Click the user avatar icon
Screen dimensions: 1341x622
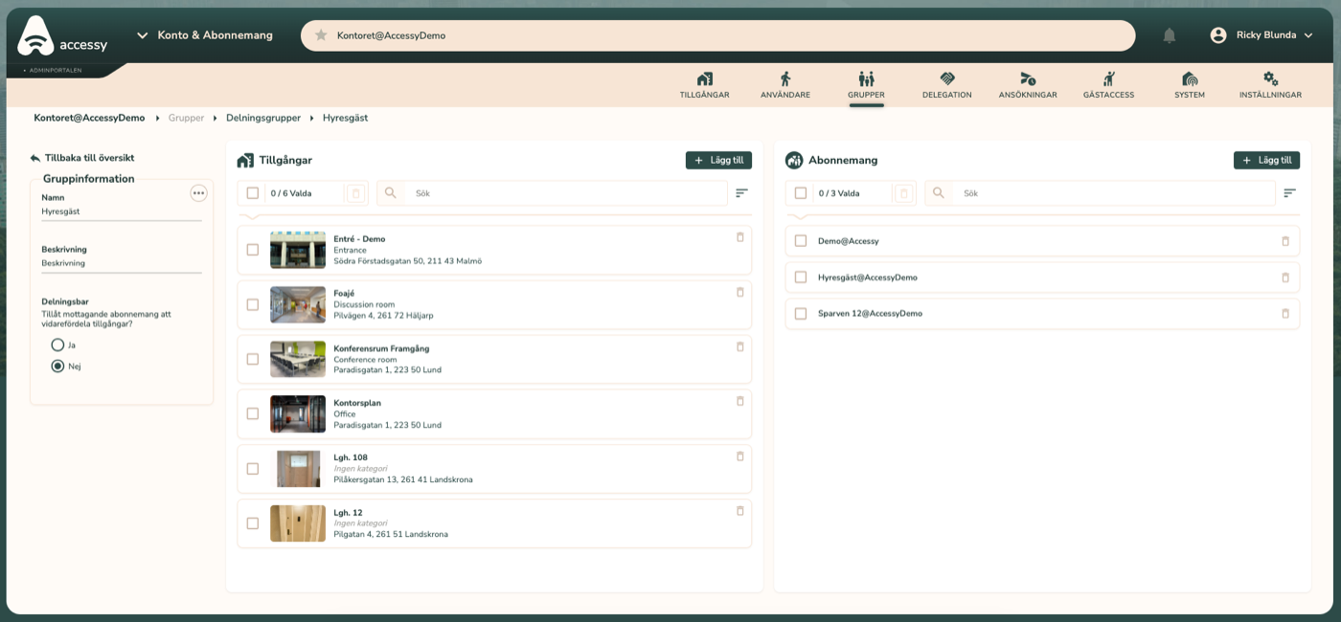(1218, 35)
